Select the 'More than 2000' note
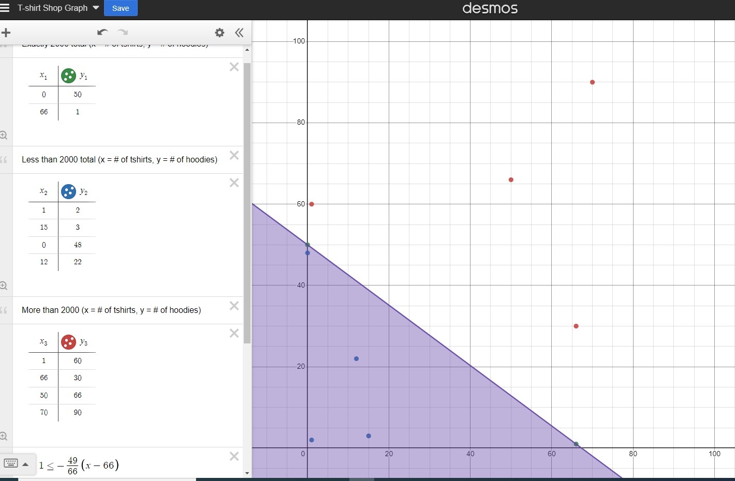The image size is (735, 481). 111,310
